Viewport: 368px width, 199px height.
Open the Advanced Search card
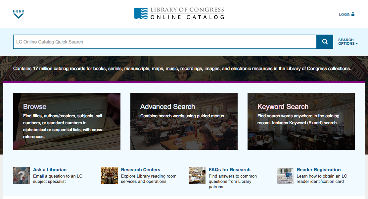[x=184, y=122]
